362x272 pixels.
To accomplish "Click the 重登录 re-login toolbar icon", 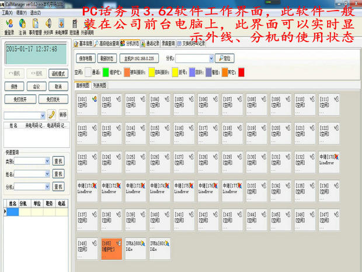I will tap(9, 26).
